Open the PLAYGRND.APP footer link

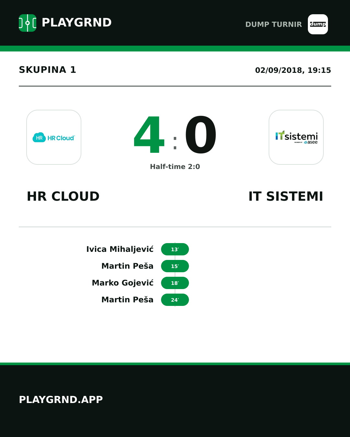point(61,400)
